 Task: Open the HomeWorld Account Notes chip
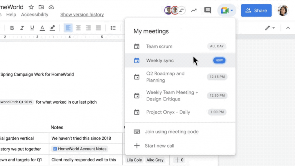point(80,149)
